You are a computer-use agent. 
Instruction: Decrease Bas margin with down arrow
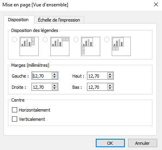click(x=110, y=89)
